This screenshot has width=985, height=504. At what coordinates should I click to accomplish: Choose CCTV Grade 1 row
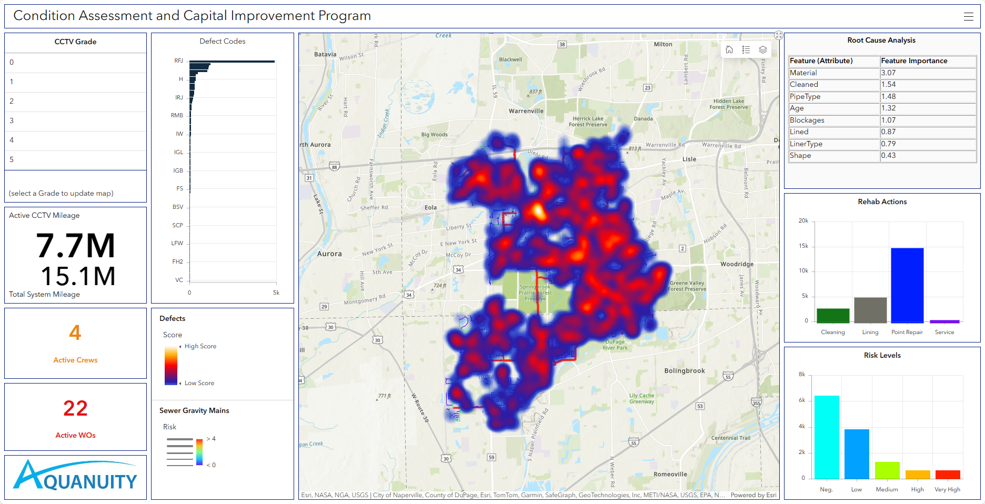(x=75, y=82)
